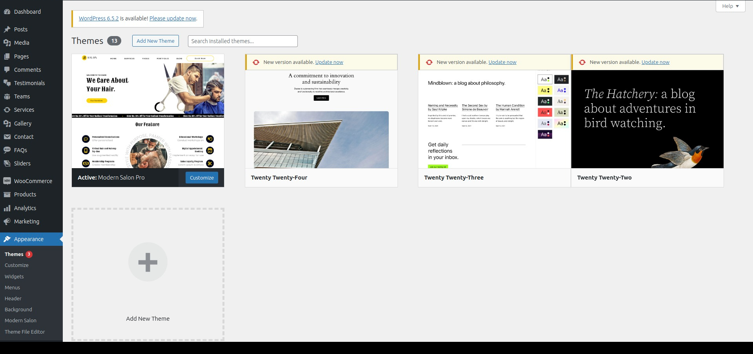Open the Themes submenu item
Image resolution: width=753 pixels, height=354 pixels.
coord(14,254)
